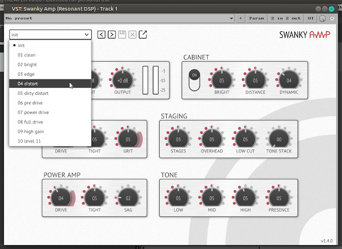This screenshot has height=249, width=342.
Task: Click the power amp TIGHT knob
Action: (x=95, y=198)
